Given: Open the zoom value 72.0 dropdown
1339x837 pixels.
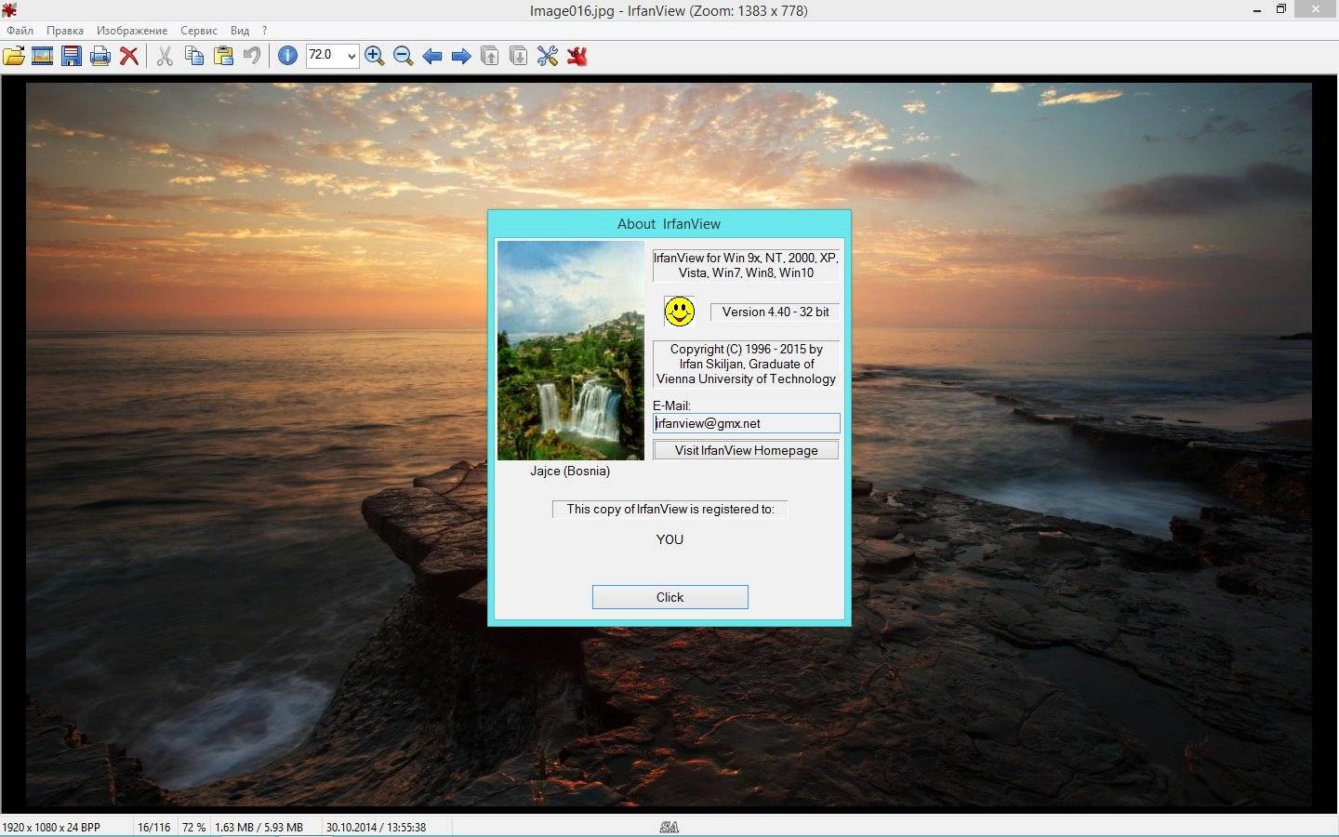Looking at the screenshot, I should 351,56.
